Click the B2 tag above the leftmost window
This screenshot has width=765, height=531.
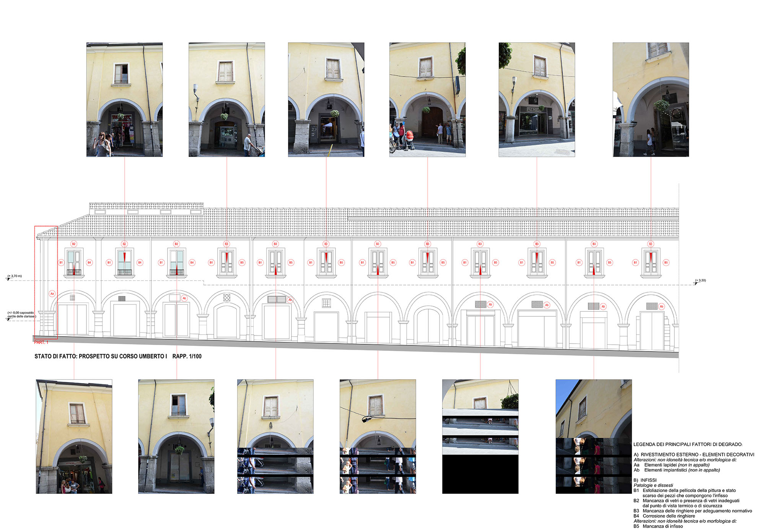[74, 244]
